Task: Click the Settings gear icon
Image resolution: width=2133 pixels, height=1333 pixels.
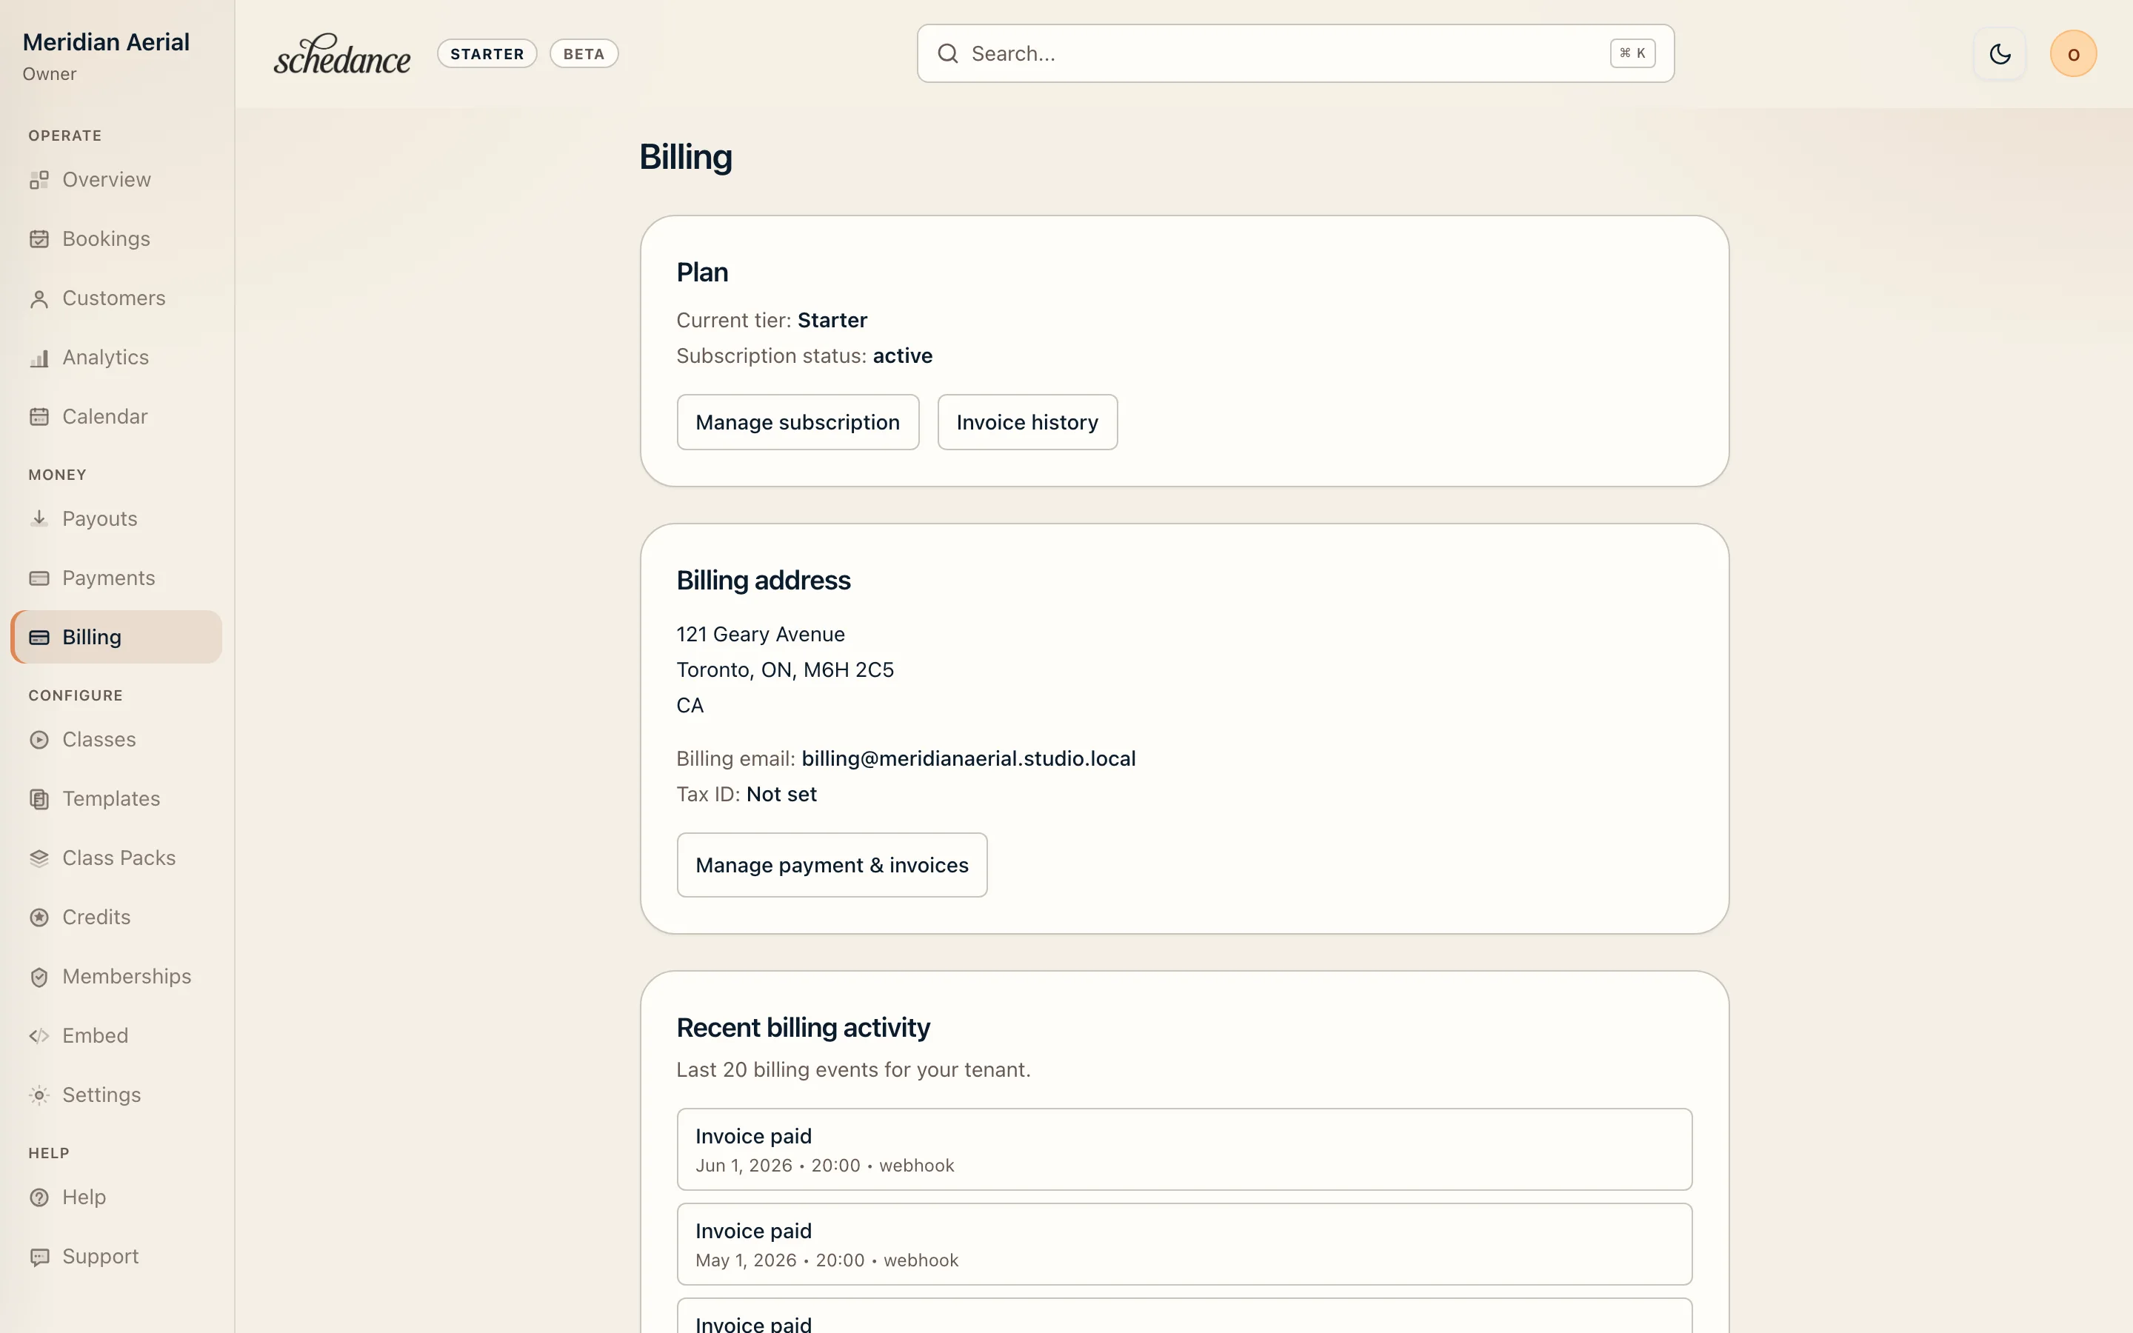Action: 39,1095
